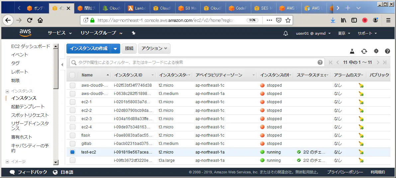This screenshot has width=396, height=178.
Task: Click the AWS logo home icon
Action: click(x=25, y=33)
